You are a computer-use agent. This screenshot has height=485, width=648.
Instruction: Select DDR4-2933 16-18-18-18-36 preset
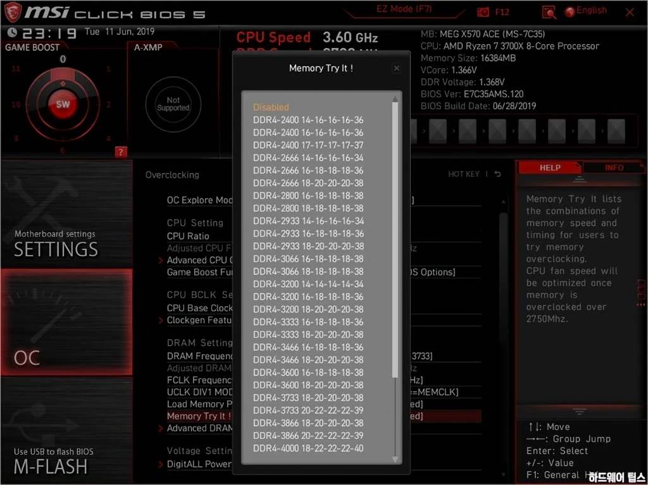308,233
